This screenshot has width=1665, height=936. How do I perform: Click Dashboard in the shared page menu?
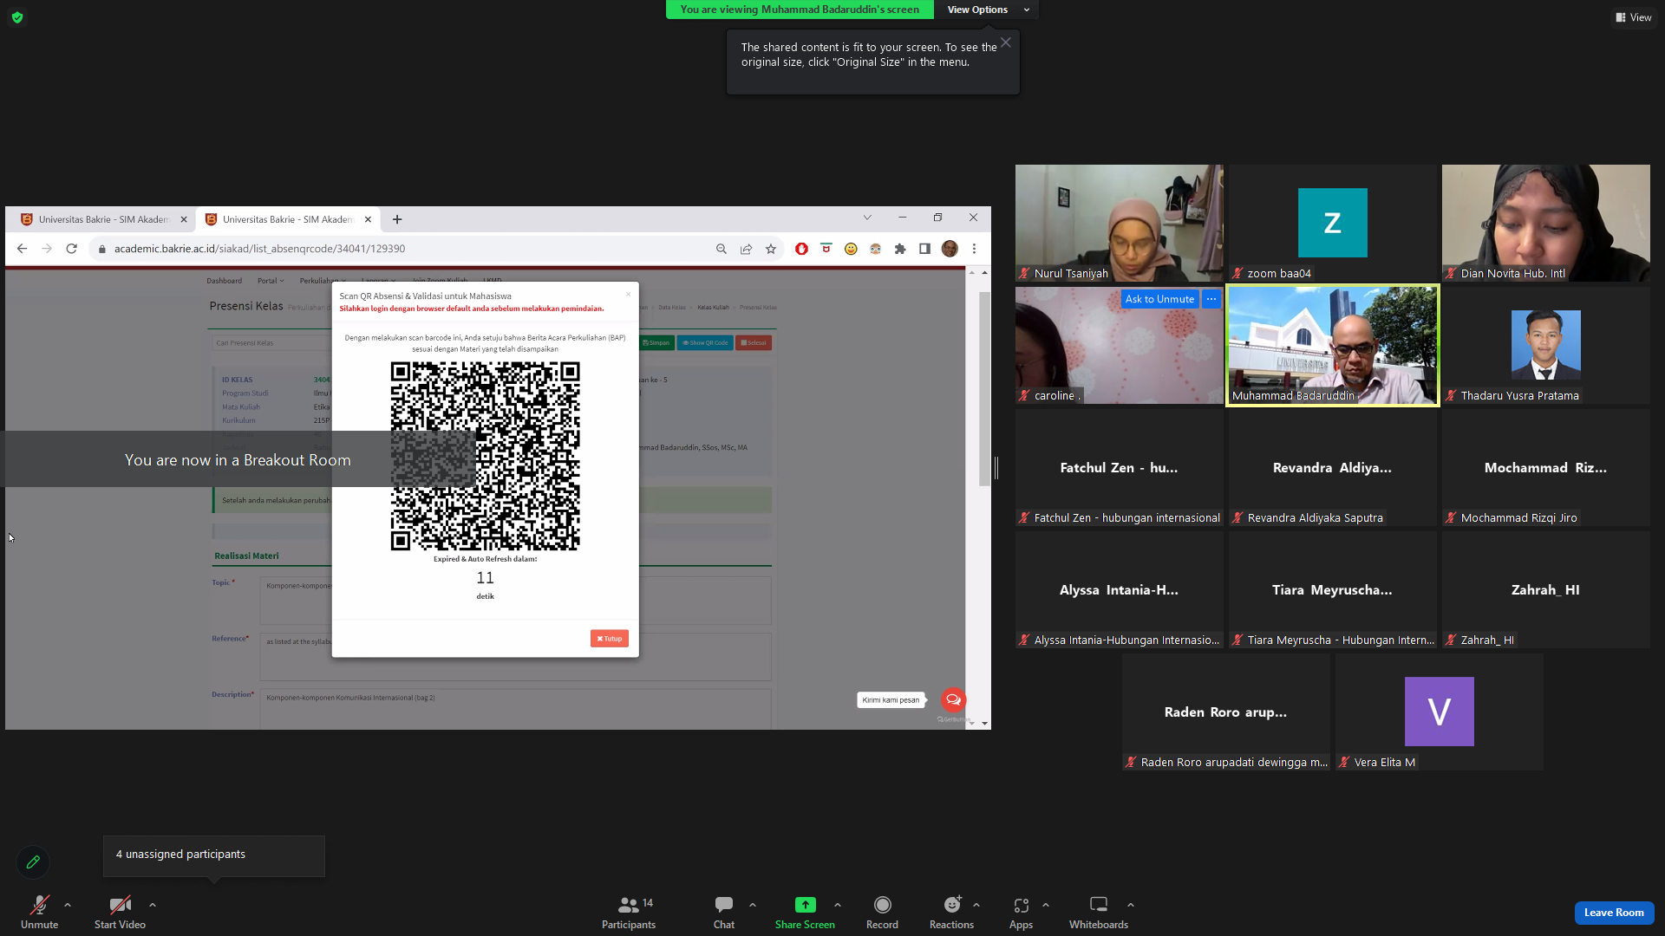pyautogui.click(x=225, y=281)
